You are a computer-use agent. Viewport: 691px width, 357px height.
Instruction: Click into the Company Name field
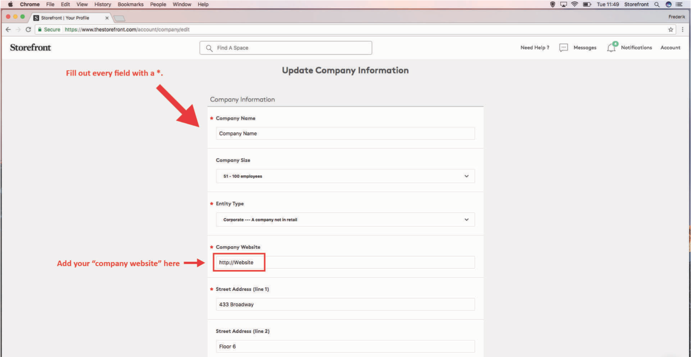345,133
